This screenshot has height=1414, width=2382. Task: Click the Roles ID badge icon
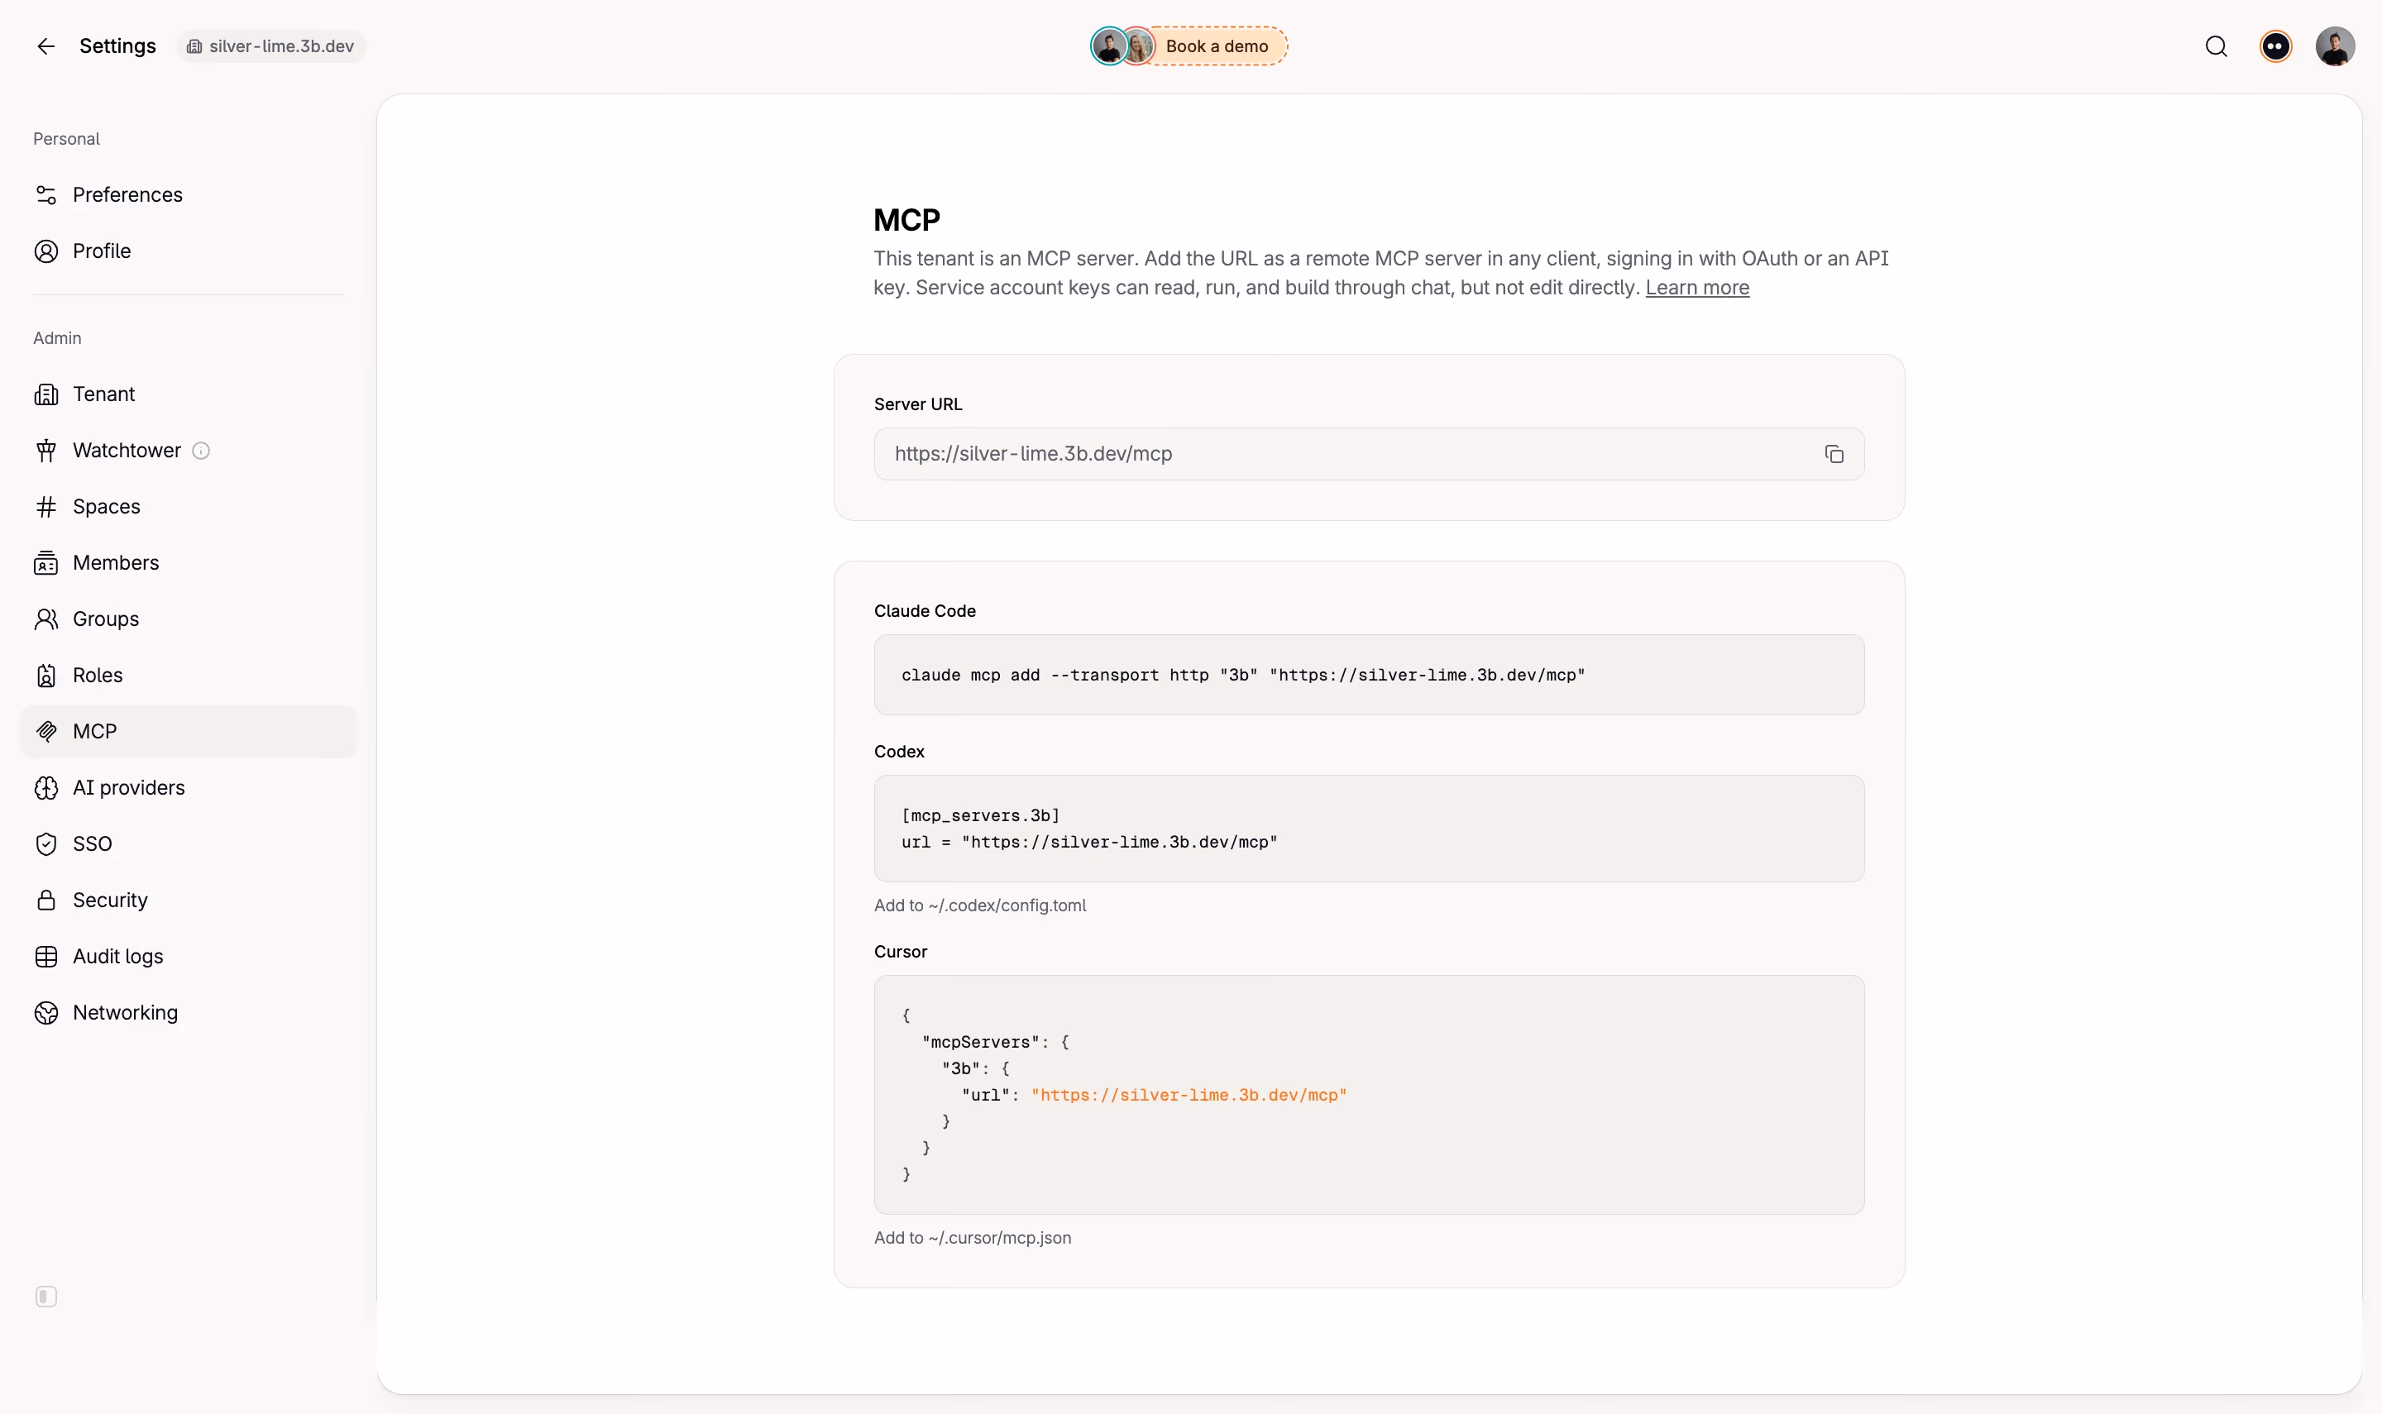click(45, 676)
